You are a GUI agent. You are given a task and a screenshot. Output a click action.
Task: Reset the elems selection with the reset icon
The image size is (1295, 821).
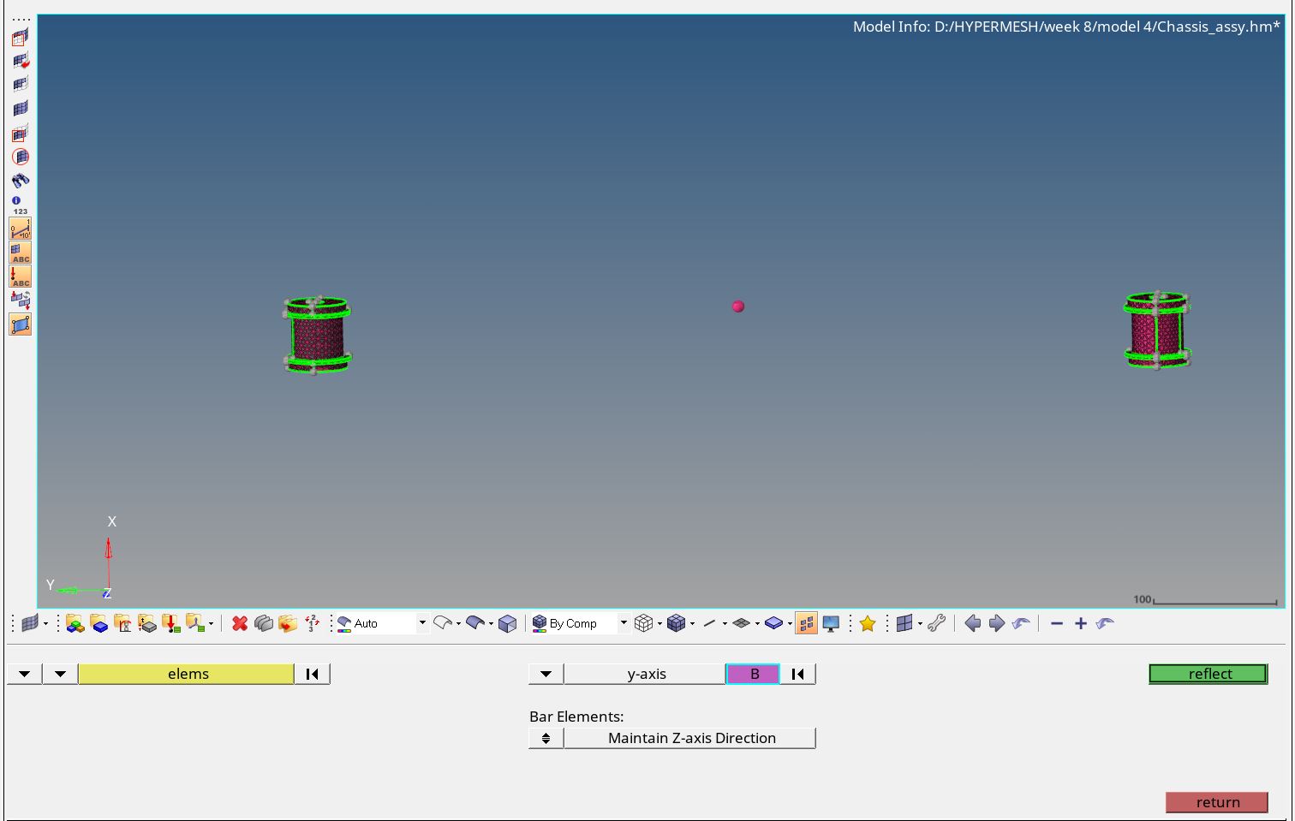pyautogui.click(x=311, y=674)
